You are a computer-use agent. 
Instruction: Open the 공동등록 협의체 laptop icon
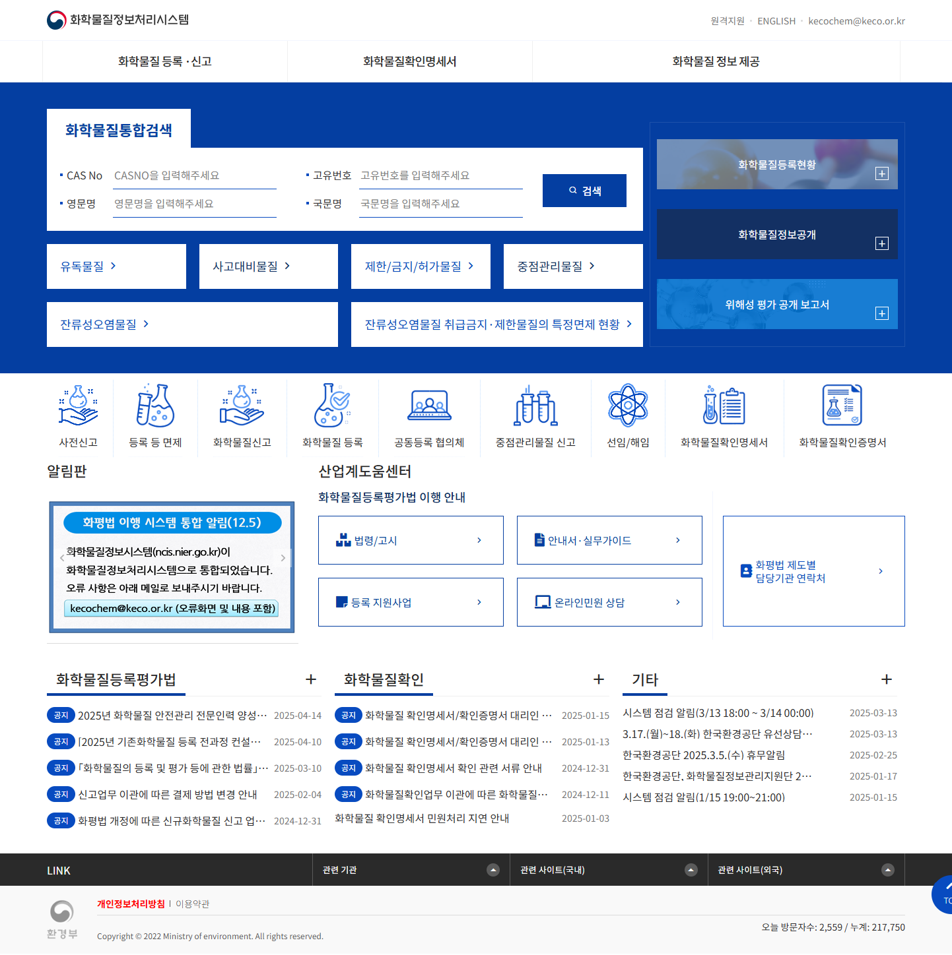429,406
